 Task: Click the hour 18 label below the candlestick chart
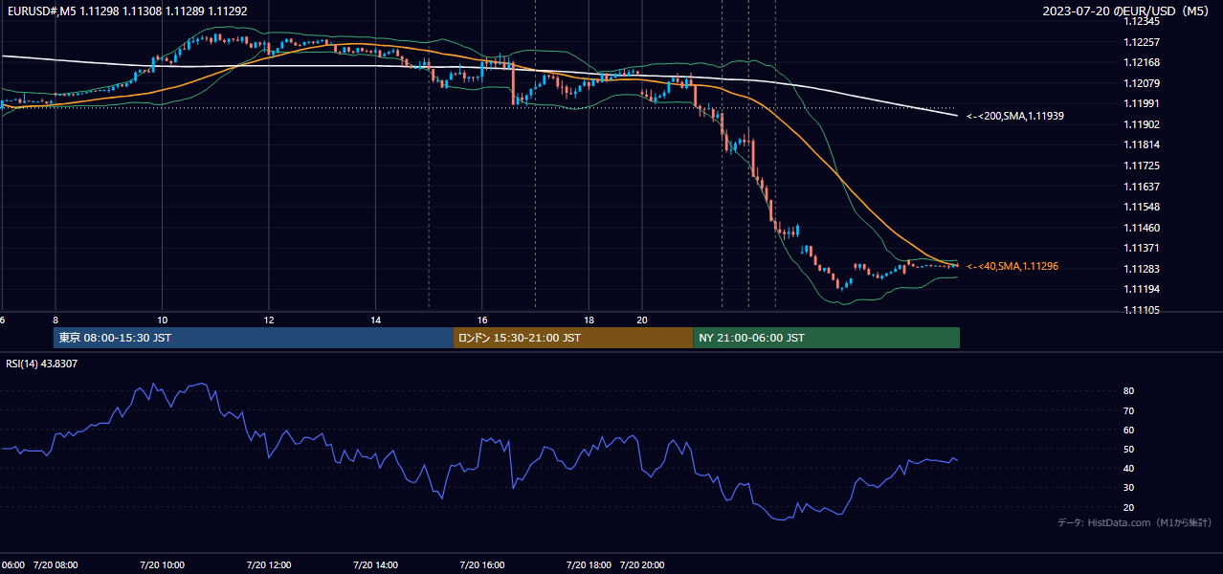tap(589, 320)
